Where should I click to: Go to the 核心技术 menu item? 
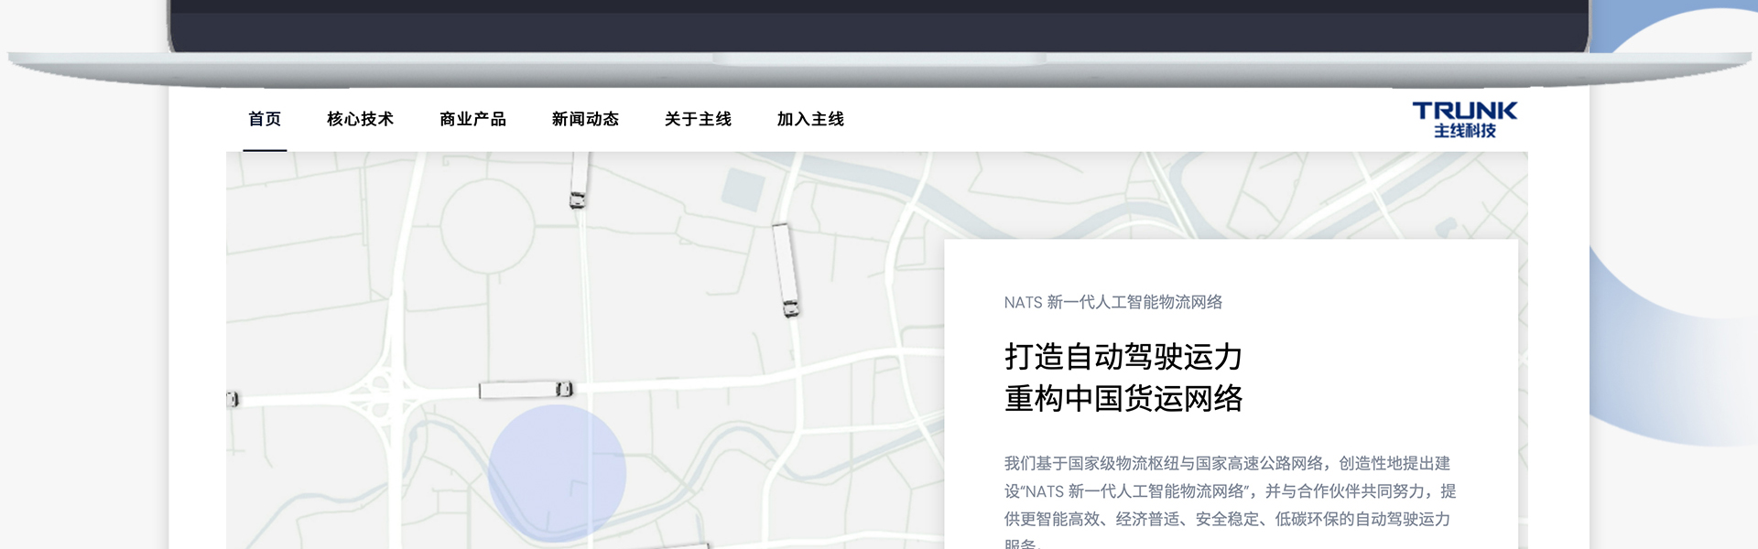[x=360, y=119]
